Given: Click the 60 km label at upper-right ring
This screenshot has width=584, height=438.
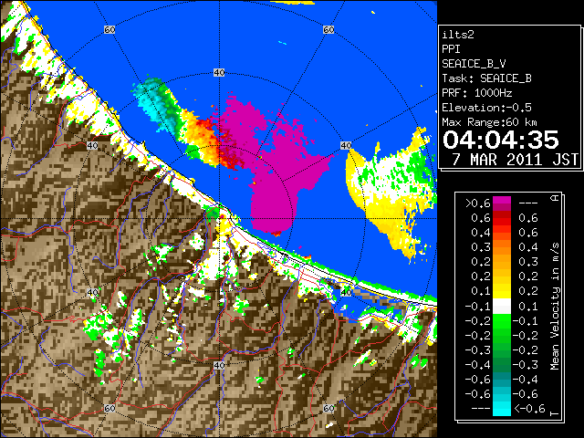Looking at the screenshot, I should (x=328, y=30).
